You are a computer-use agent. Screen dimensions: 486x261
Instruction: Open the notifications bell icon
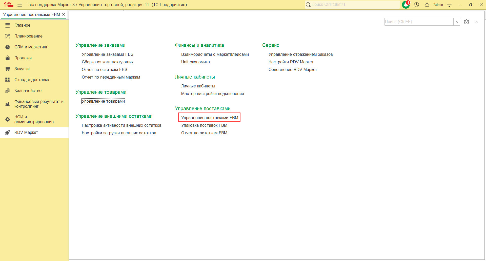coord(406,5)
